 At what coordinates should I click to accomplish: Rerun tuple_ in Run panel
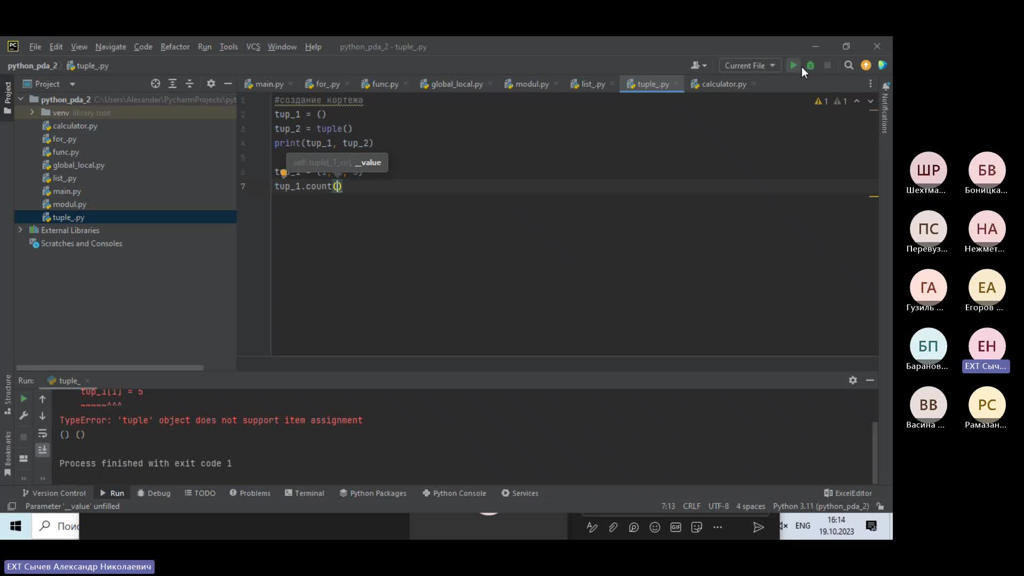[x=23, y=398]
